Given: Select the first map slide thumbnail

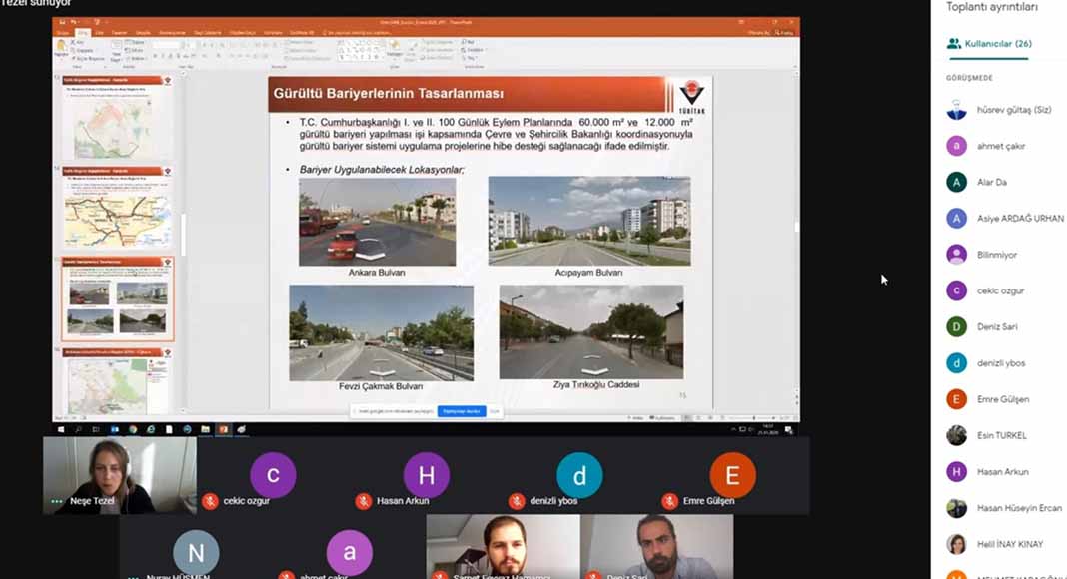Looking at the screenshot, I should pos(116,118).
